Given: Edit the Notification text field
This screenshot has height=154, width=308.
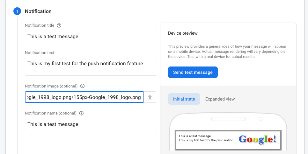Looking at the screenshot, I should click(91, 67).
